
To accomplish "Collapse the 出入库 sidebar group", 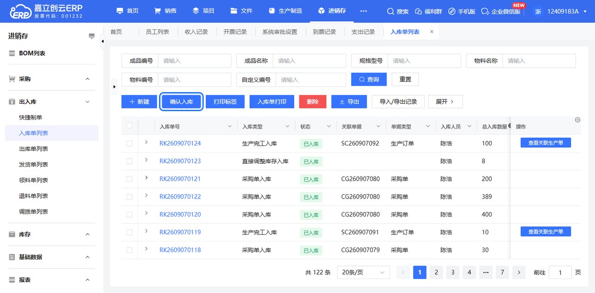I will [x=87, y=101].
